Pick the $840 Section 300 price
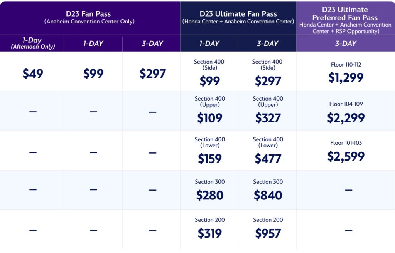The width and height of the screenshot is (395, 253). (x=268, y=195)
